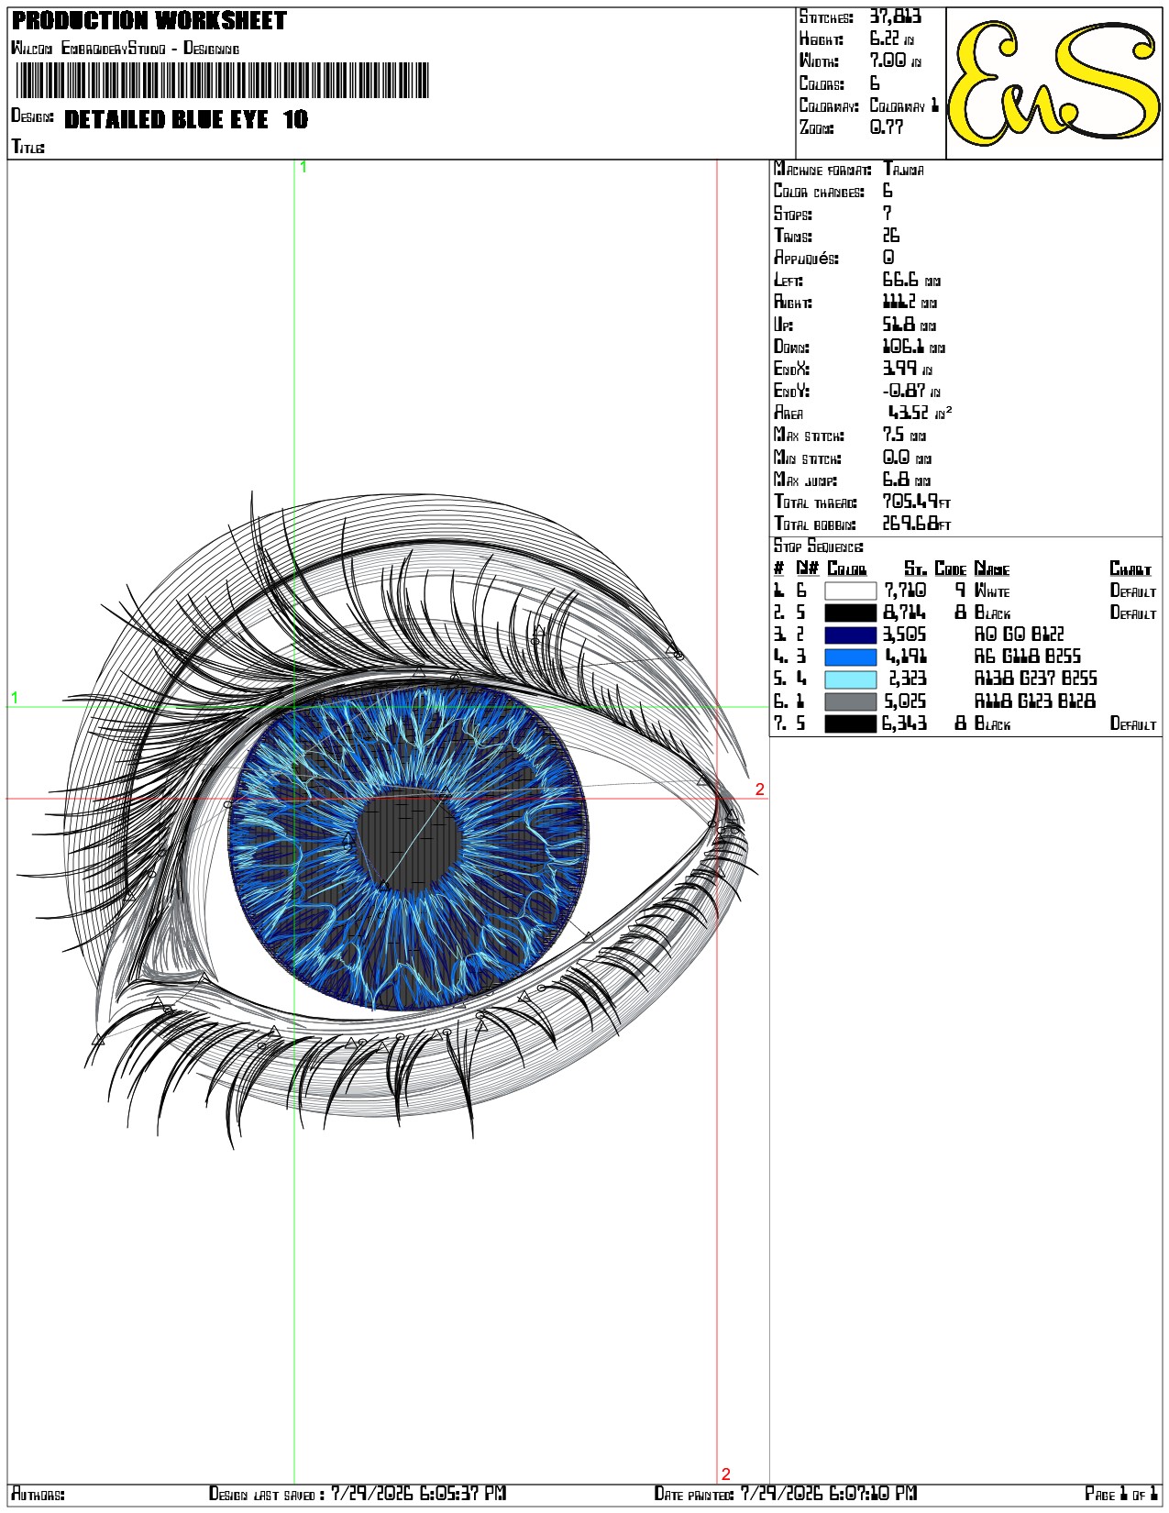
Task: Click the "Authors:" footer label
Action: click(38, 1494)
